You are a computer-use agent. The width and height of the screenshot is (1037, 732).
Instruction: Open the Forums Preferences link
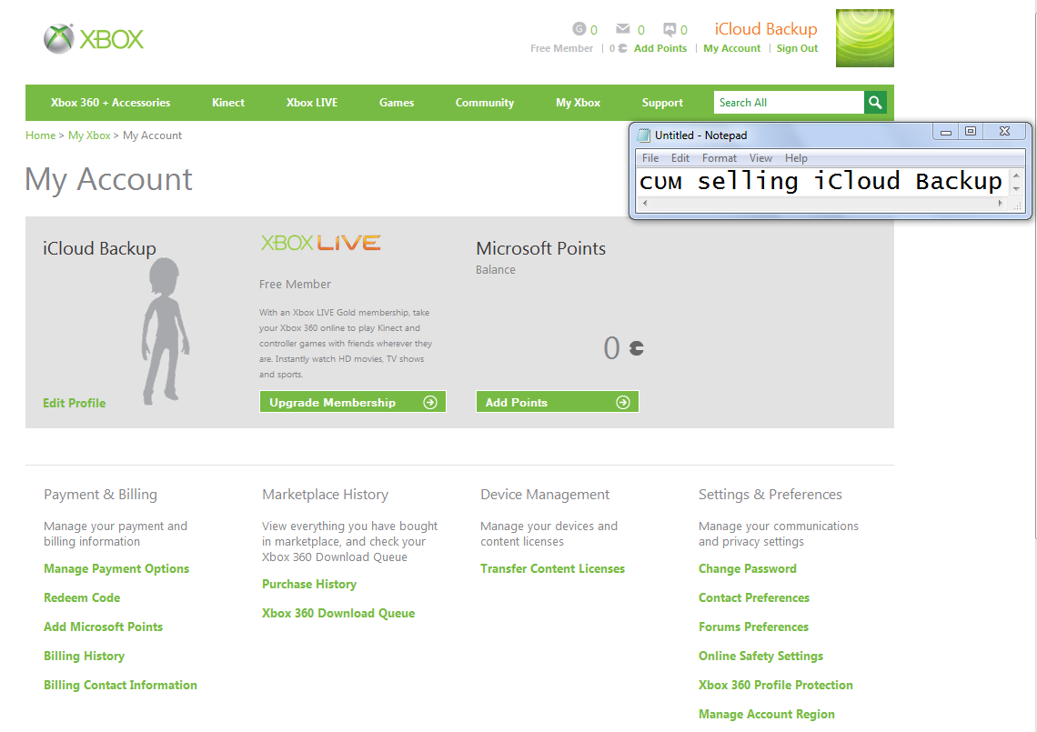(753, 627)
